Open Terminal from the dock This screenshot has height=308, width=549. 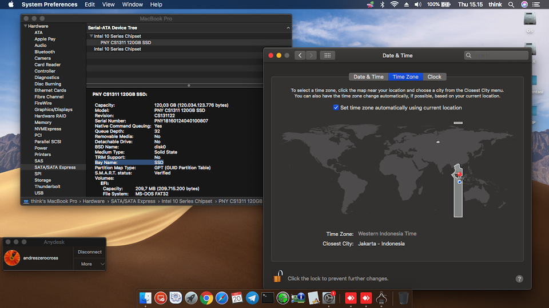click(267, 297)
